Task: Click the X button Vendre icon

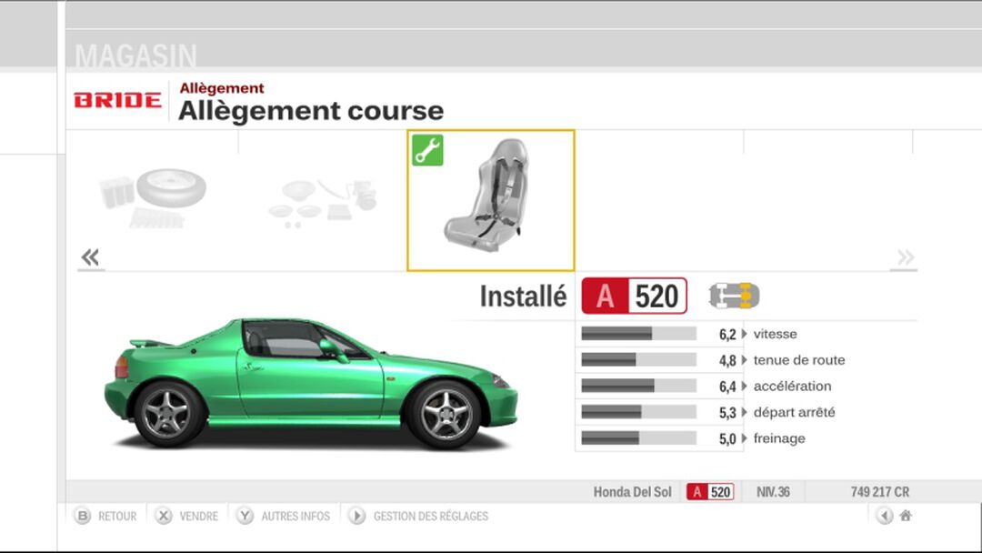Action: (164, 516)
